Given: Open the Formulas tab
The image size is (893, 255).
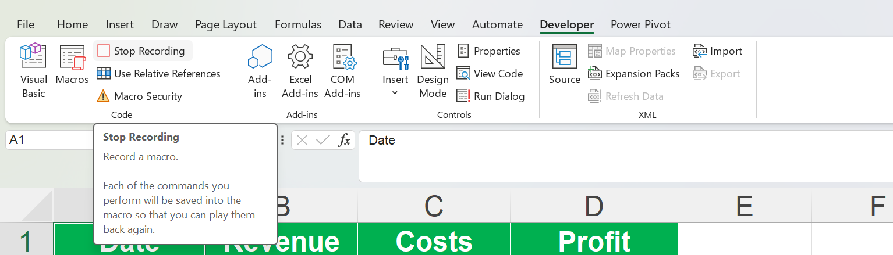Looking at the screenshot, I should point(298,24).
